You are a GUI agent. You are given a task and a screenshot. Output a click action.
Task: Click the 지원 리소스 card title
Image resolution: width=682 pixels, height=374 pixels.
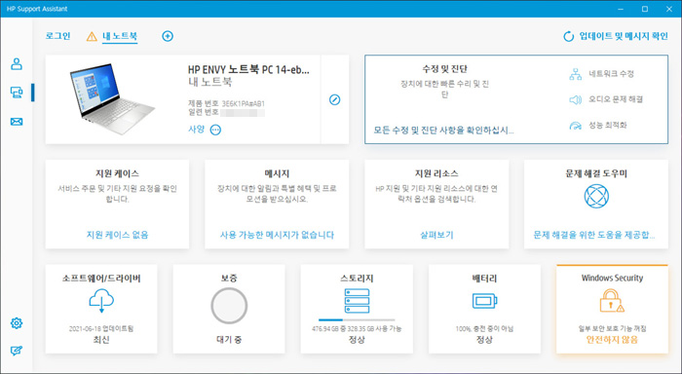(x=436, y=173)
